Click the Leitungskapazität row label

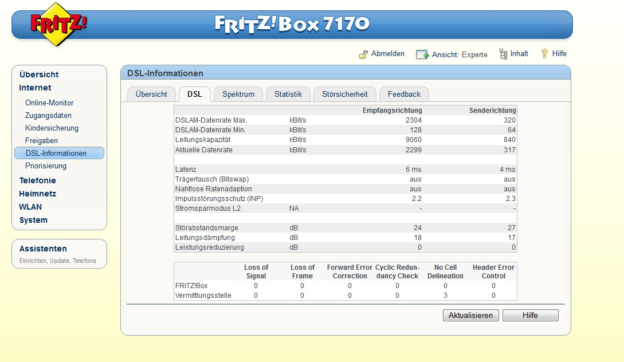tap(203, 140)
